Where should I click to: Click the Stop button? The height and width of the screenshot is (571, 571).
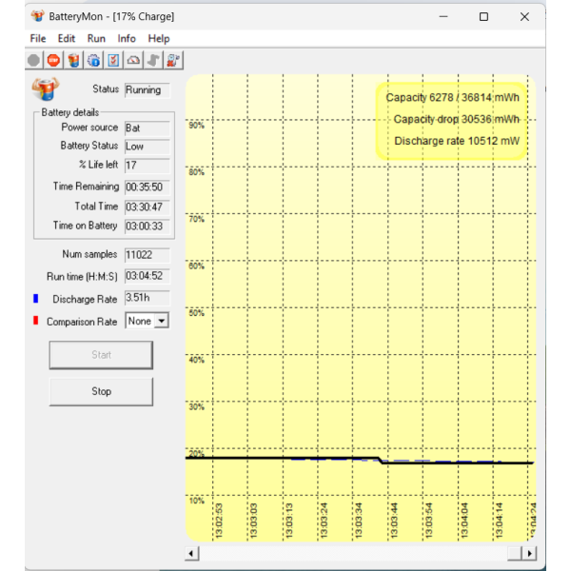point(101,391)
